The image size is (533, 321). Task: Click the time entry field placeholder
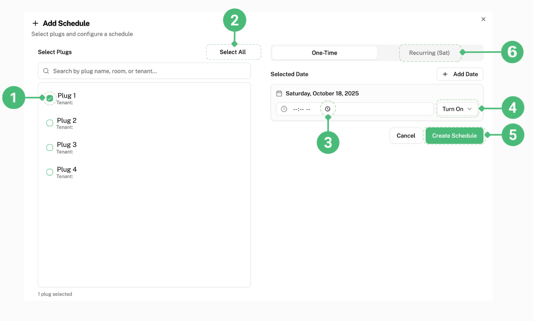tap(301, 109)
